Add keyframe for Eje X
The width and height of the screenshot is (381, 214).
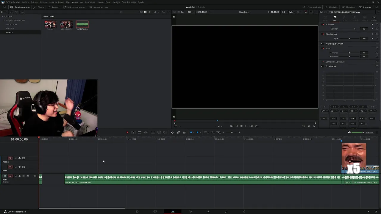coord(372,38)
